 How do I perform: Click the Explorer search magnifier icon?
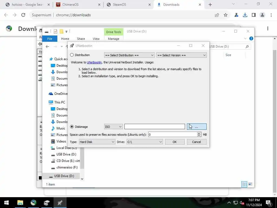click(247, 47)
